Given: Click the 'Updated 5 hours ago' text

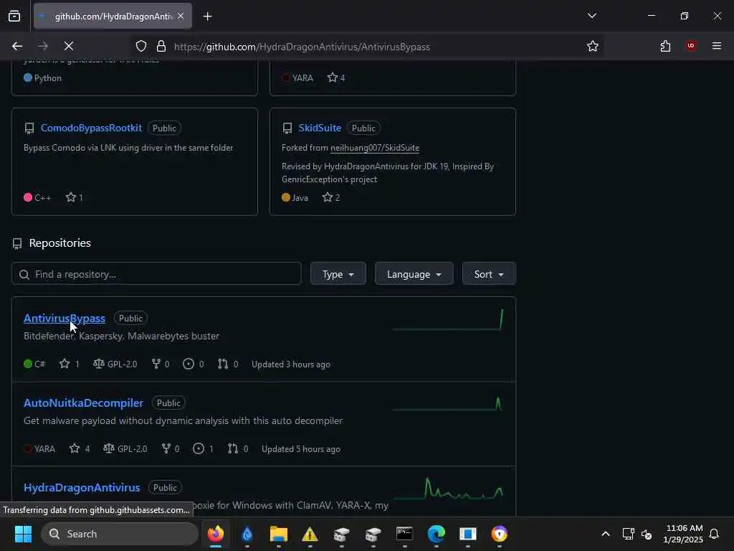Looking at the screenshot, I should click(301, 449).
